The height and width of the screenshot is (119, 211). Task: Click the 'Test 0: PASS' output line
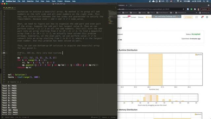coord(9,86)
